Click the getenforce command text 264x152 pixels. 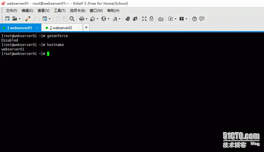click(57, 36)
